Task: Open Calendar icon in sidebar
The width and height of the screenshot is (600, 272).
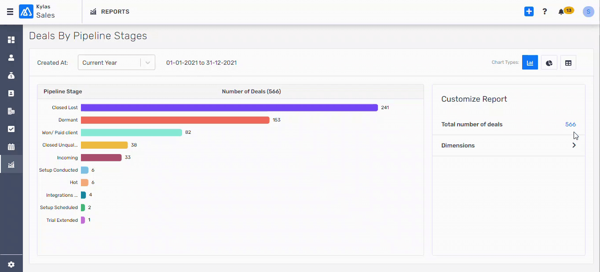Action: point(11,147)
